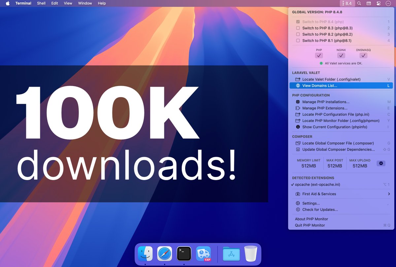Screen dimensions: 396x267
Task: Open Settings... in PHP Monitor menu
Action: coord(341,203)
